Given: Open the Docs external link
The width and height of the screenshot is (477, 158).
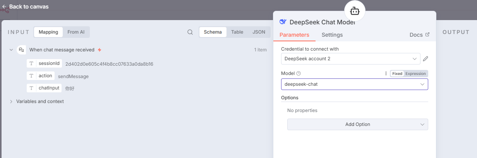Looking at the screenshot, I should click(419, 35).
